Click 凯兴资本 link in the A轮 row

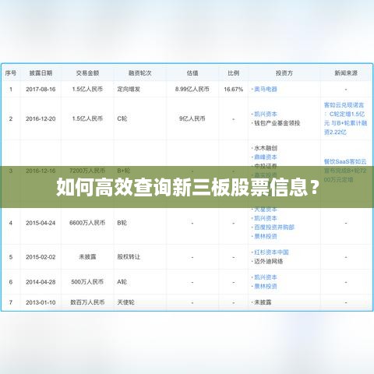click(x=266, y=277)
